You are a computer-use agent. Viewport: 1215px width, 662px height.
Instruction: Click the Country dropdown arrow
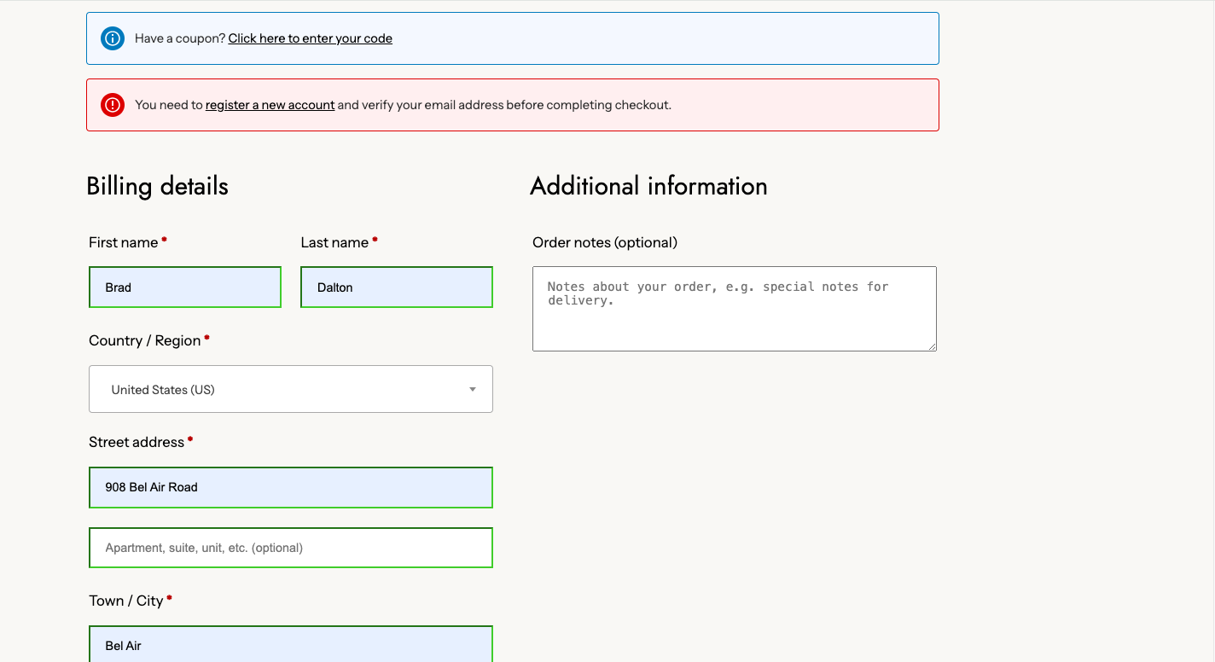(473, 390)
